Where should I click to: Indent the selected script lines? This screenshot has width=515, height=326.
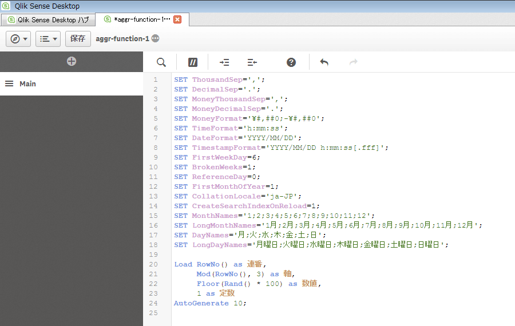pos(224,62)
